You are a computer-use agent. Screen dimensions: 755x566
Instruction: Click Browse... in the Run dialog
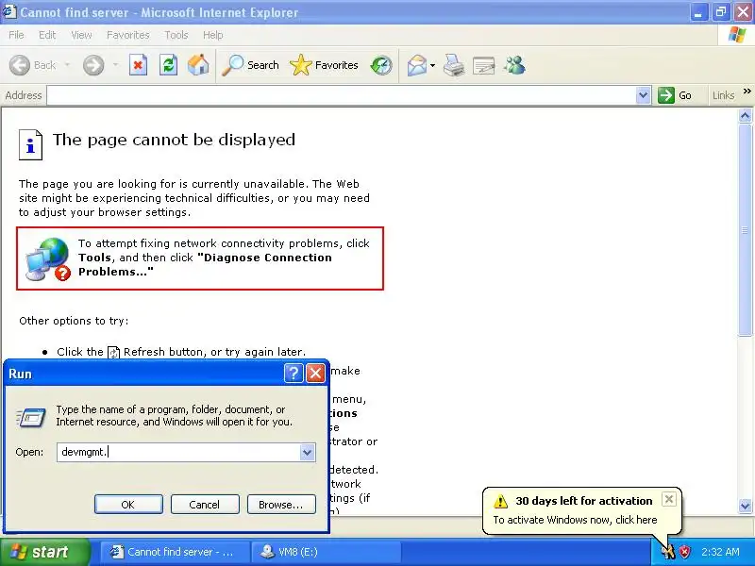pyautogui.click(x=281, y=505)
